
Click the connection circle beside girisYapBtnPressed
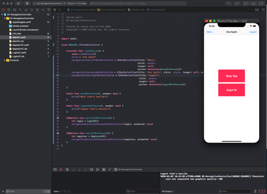[58, 118]
